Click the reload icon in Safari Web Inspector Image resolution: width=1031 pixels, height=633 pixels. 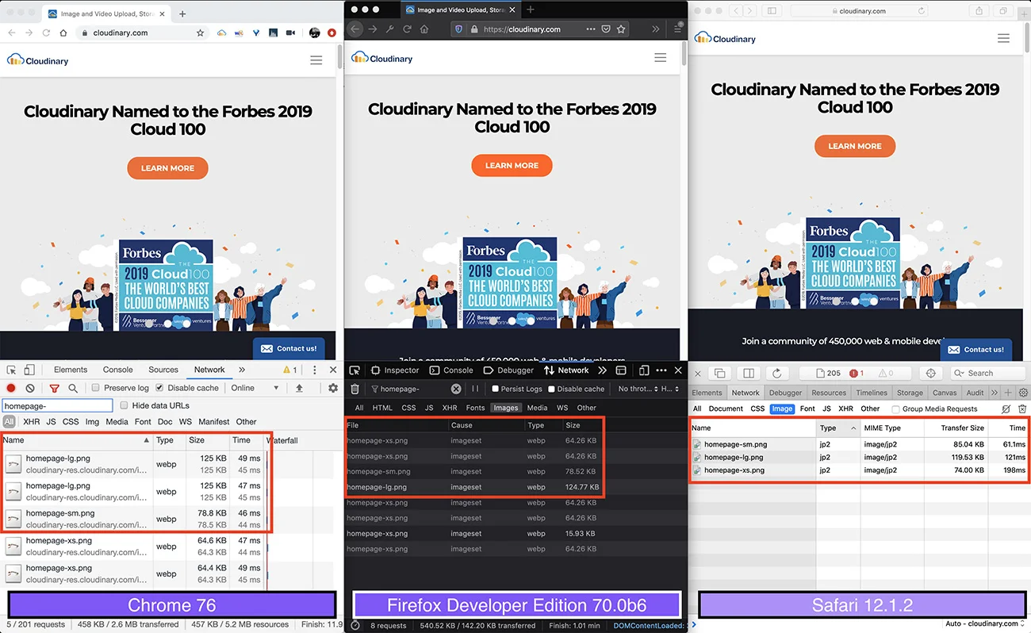tap(776, 373)
